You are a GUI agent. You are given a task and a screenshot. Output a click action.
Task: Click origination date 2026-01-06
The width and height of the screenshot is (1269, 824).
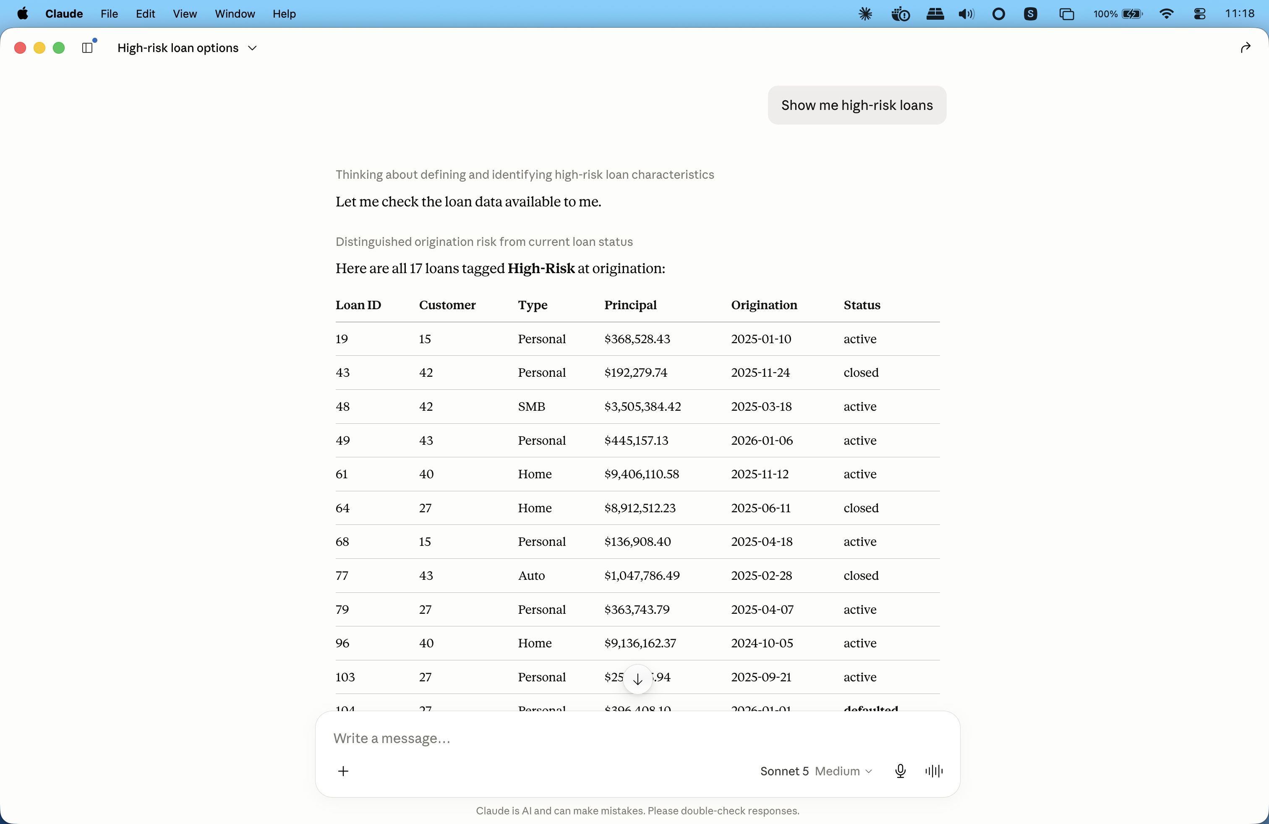(762, 440)
